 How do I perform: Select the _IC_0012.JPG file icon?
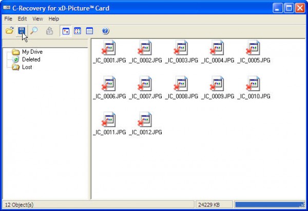click(x=145, y=120)
